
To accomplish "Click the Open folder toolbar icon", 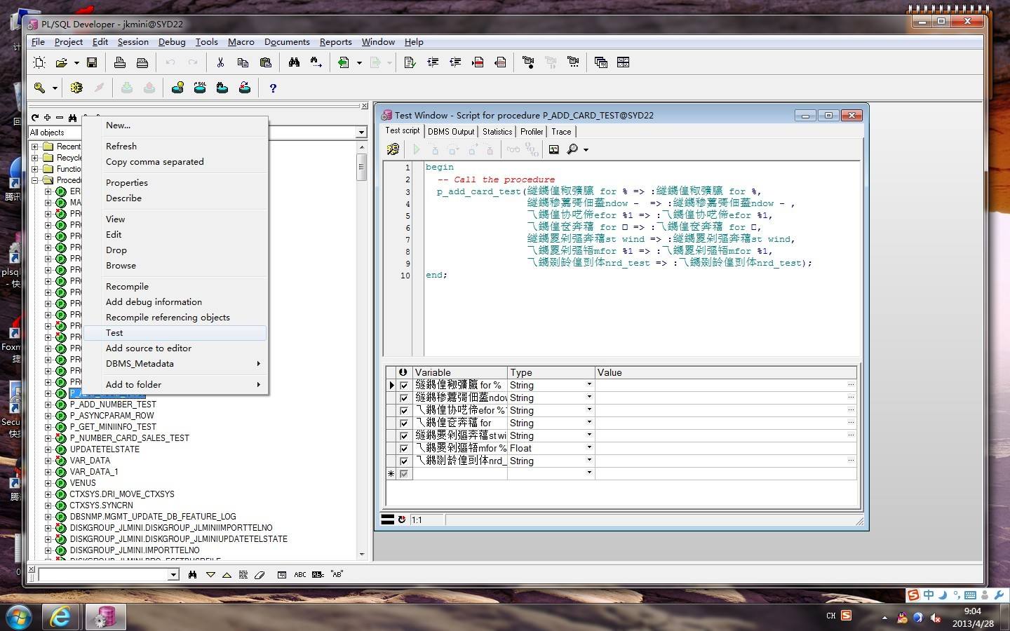I will (x=62, y=62).
